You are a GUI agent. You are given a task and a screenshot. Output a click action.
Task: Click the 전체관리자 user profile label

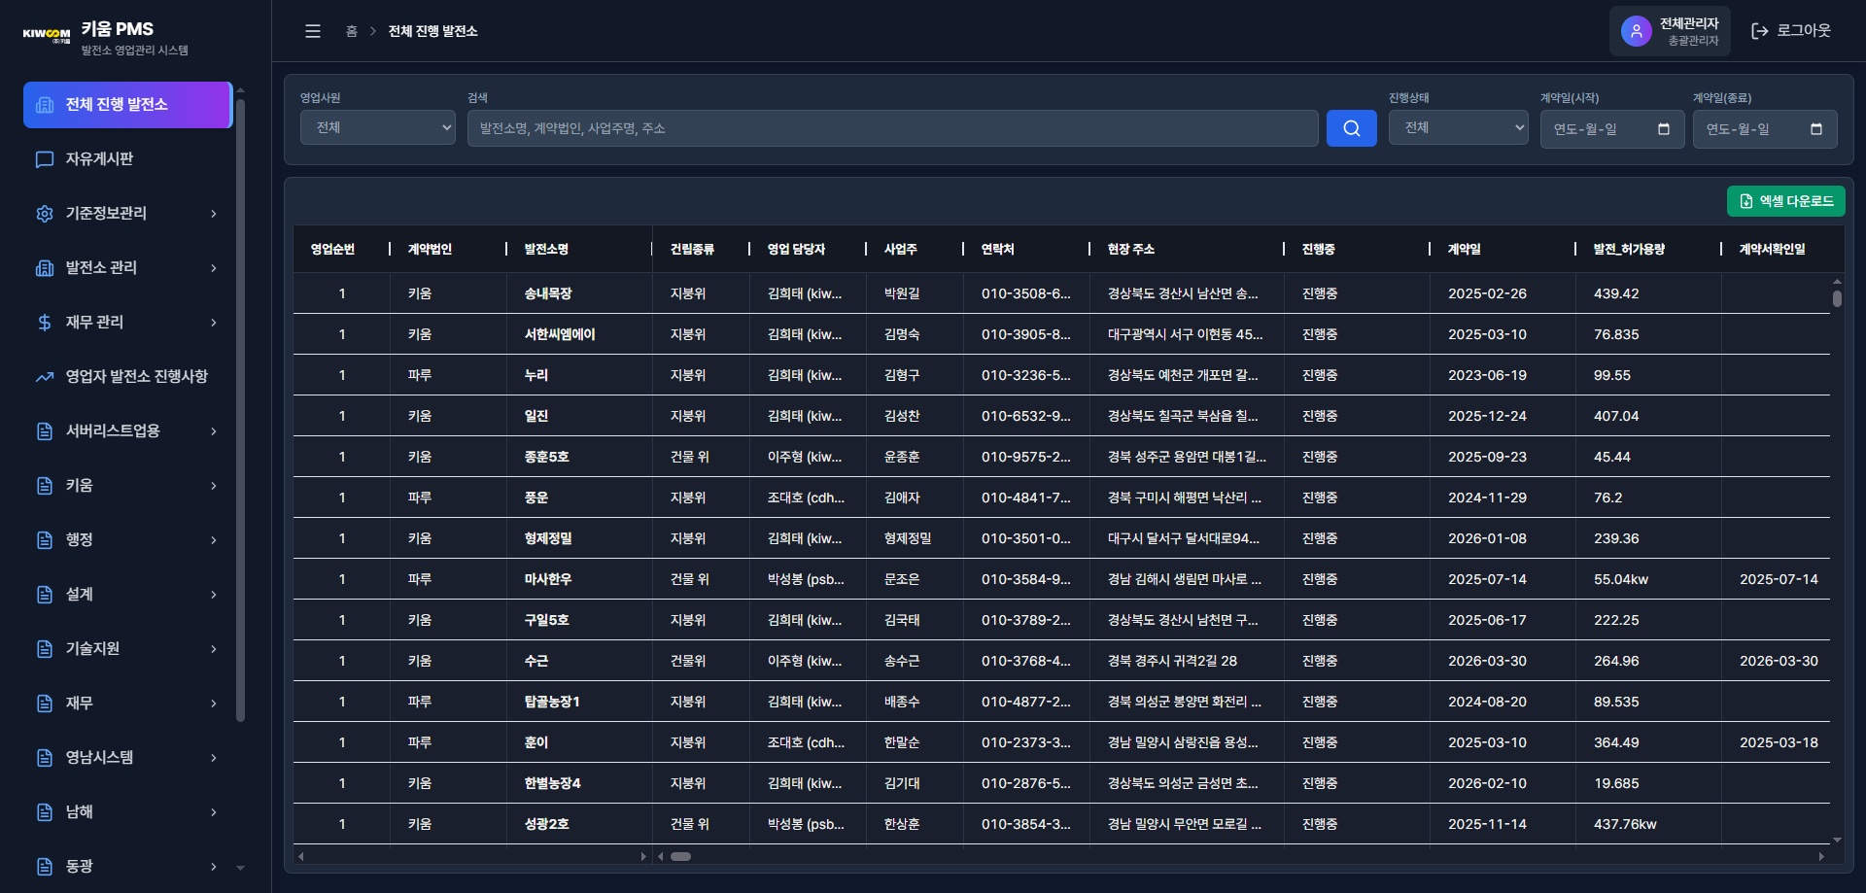tap(1689, 23)
